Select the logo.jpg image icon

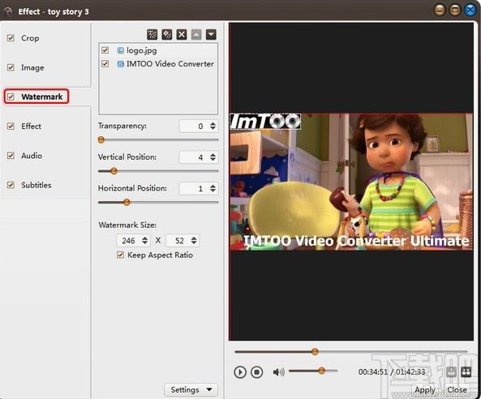pos(121,50)
